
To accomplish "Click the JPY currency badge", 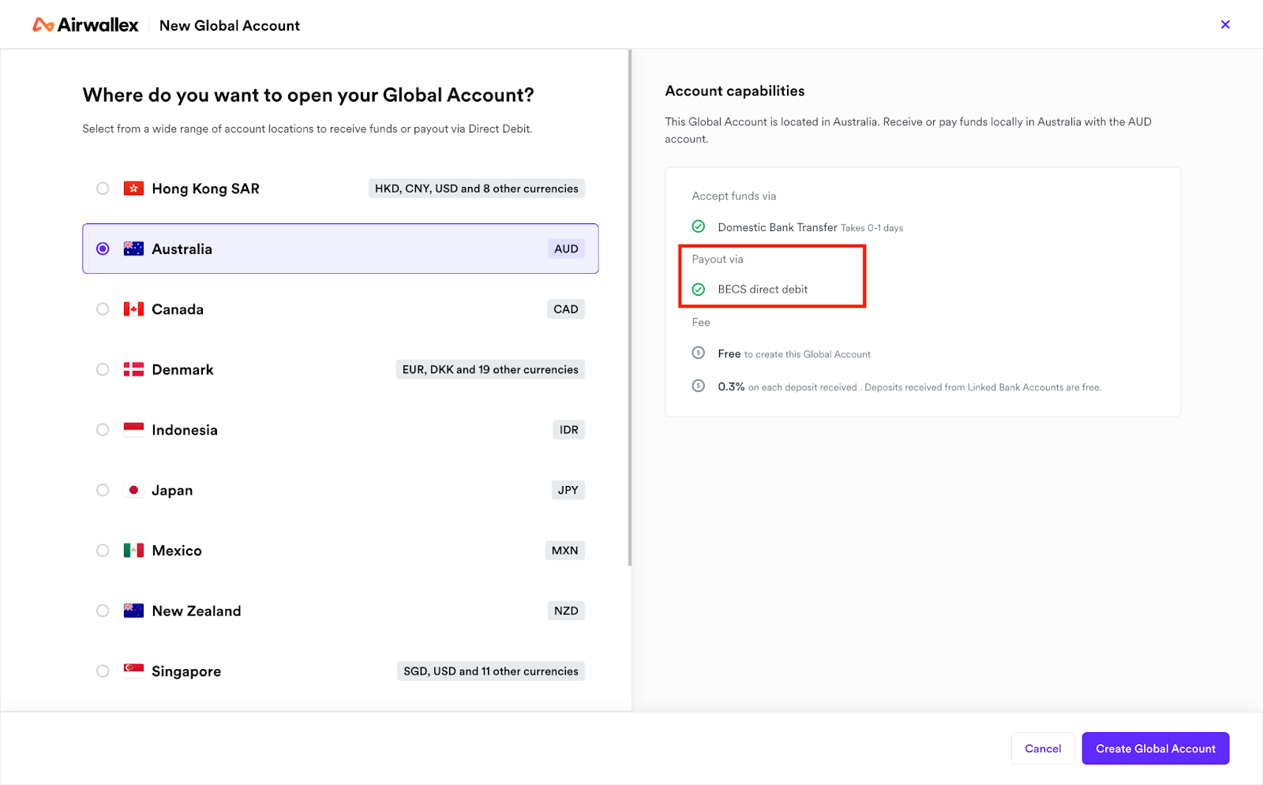I will tap(568, 490).
